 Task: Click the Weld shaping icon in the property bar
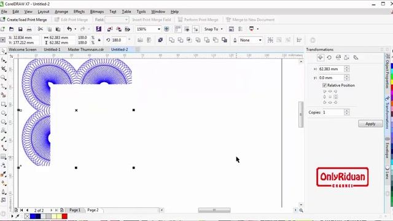(172, 40)
